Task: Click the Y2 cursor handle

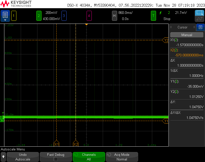Action: [165, 40]
